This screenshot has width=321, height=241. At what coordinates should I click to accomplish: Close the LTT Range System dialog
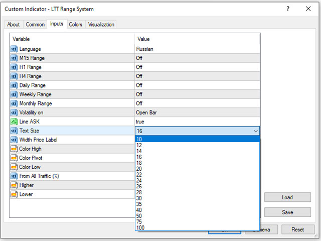[308, 9]
